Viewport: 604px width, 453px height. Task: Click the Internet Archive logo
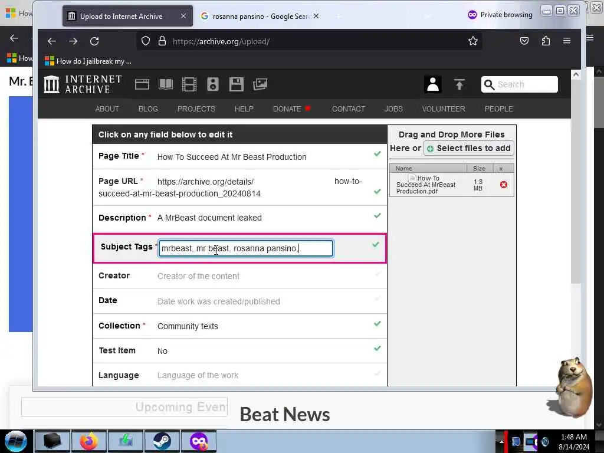click(83, 84)
